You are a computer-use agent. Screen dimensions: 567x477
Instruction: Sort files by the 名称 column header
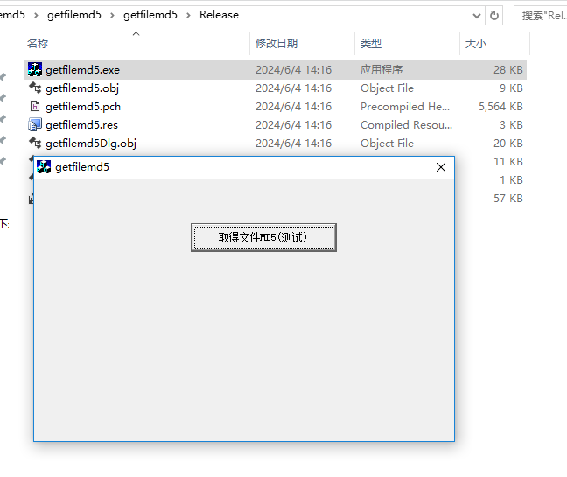pos(38,43)
